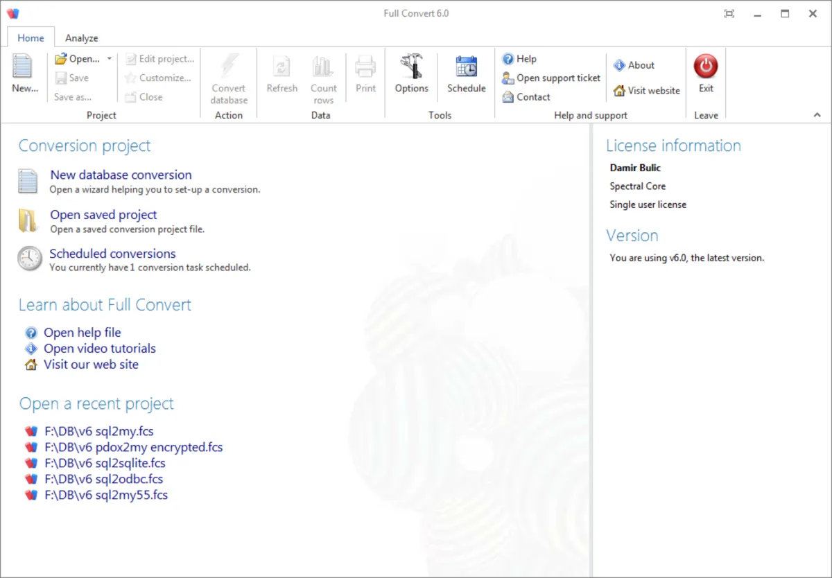Close the project via ribbon Close
This screenshot has height=578, width=832.
point(144,97)
